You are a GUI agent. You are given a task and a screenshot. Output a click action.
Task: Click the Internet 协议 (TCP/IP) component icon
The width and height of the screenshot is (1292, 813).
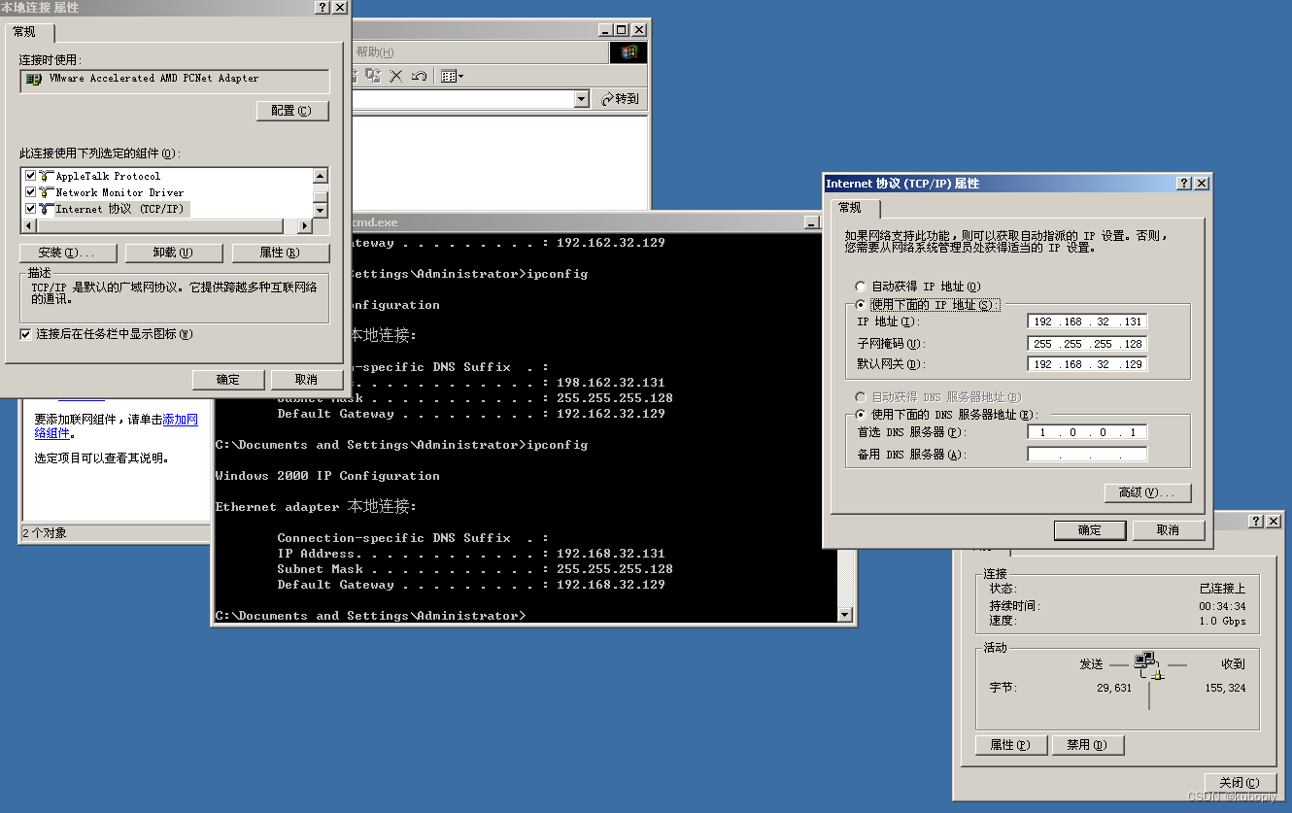click(x=46, y=209)
